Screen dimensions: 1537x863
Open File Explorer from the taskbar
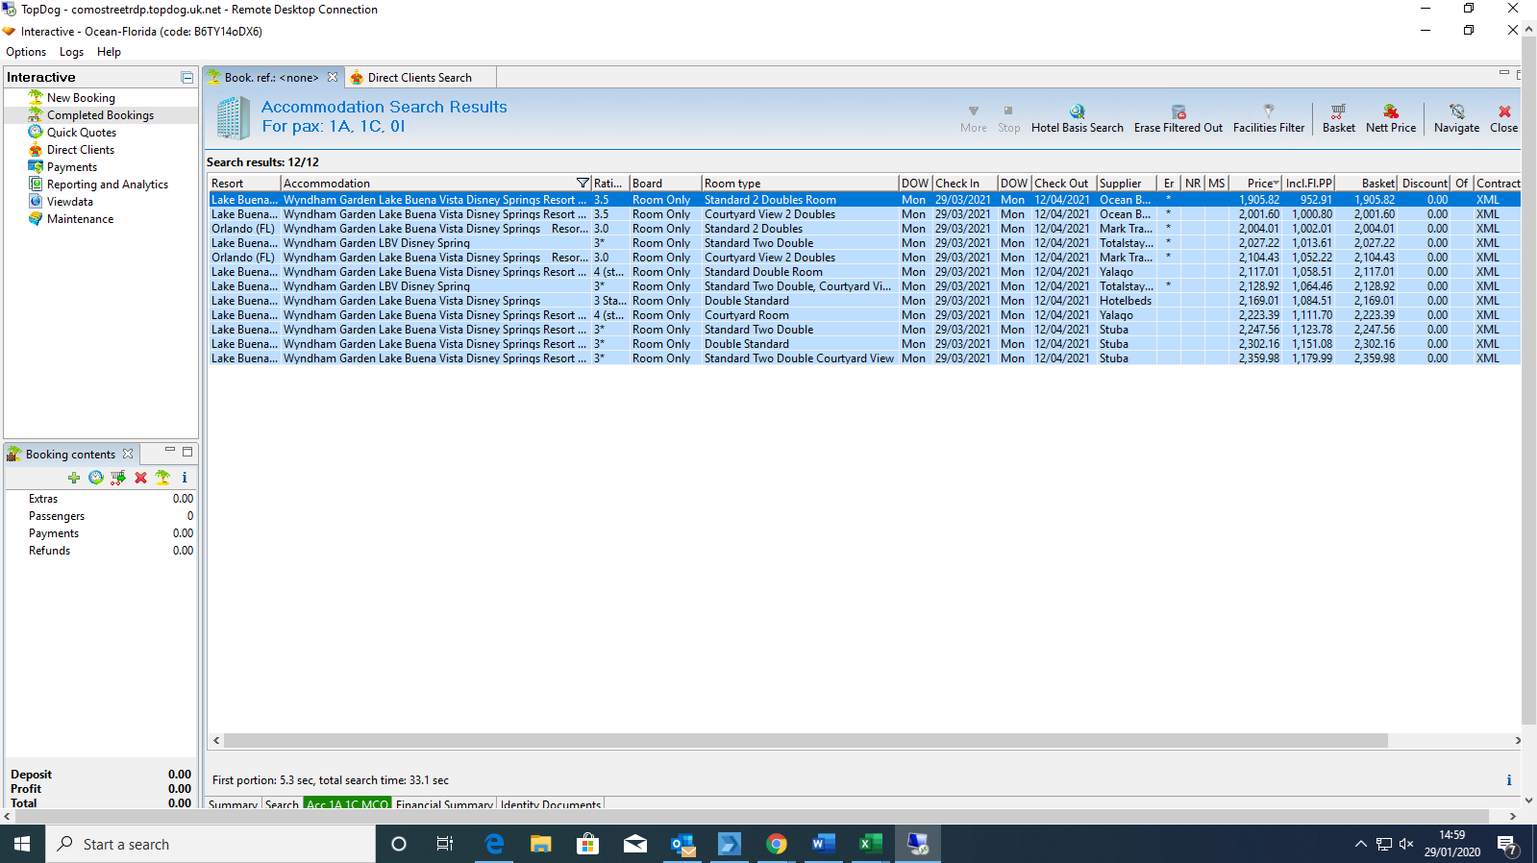[541, 844]
